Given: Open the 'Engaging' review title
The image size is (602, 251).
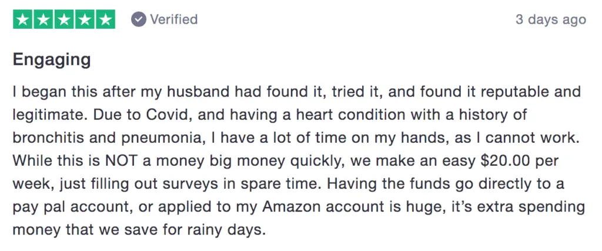Looking at the screenshot, I should [x=52, y=60].
